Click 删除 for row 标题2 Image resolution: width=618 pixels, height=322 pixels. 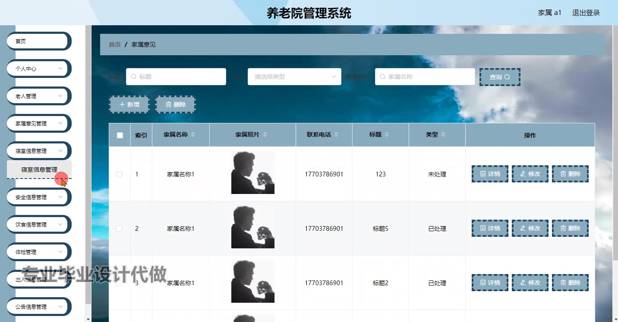coord(570,283)
